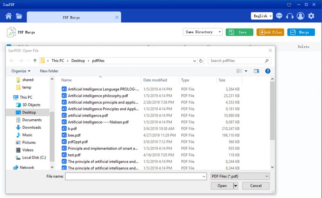Click the refresh button beside address bar
Screen dimensions: 322x198
201,61
